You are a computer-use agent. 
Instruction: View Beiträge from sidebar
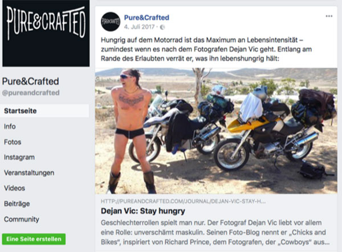point(17,204)
